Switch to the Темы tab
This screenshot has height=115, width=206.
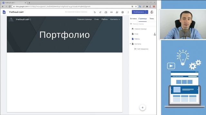(x=152, y=19)
